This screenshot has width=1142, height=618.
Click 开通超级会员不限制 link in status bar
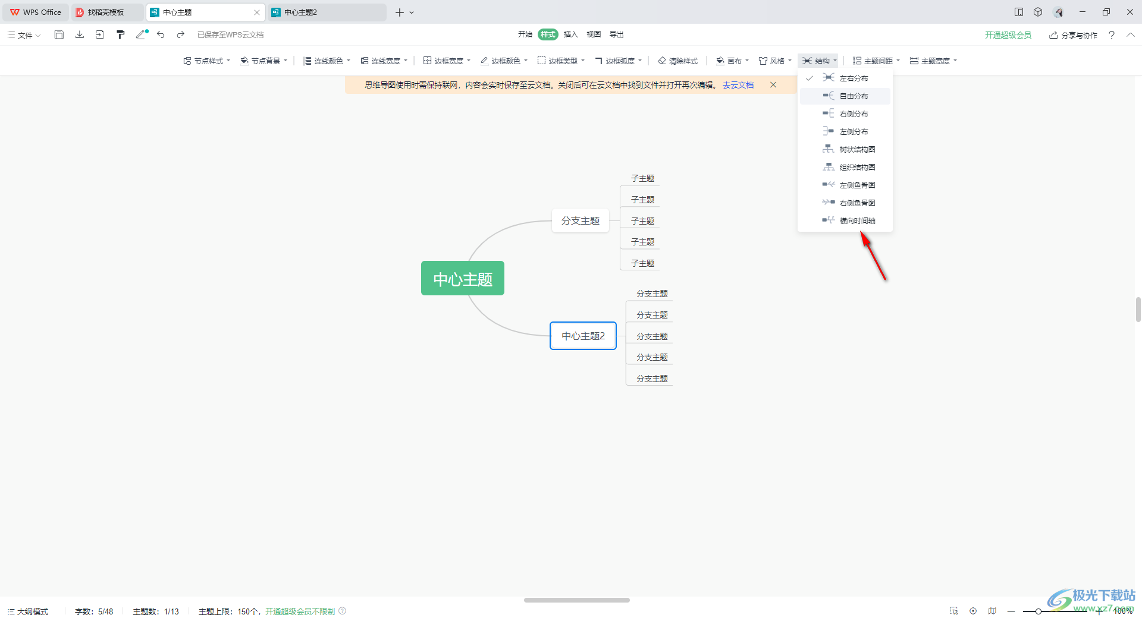click(x=300, y=611)
